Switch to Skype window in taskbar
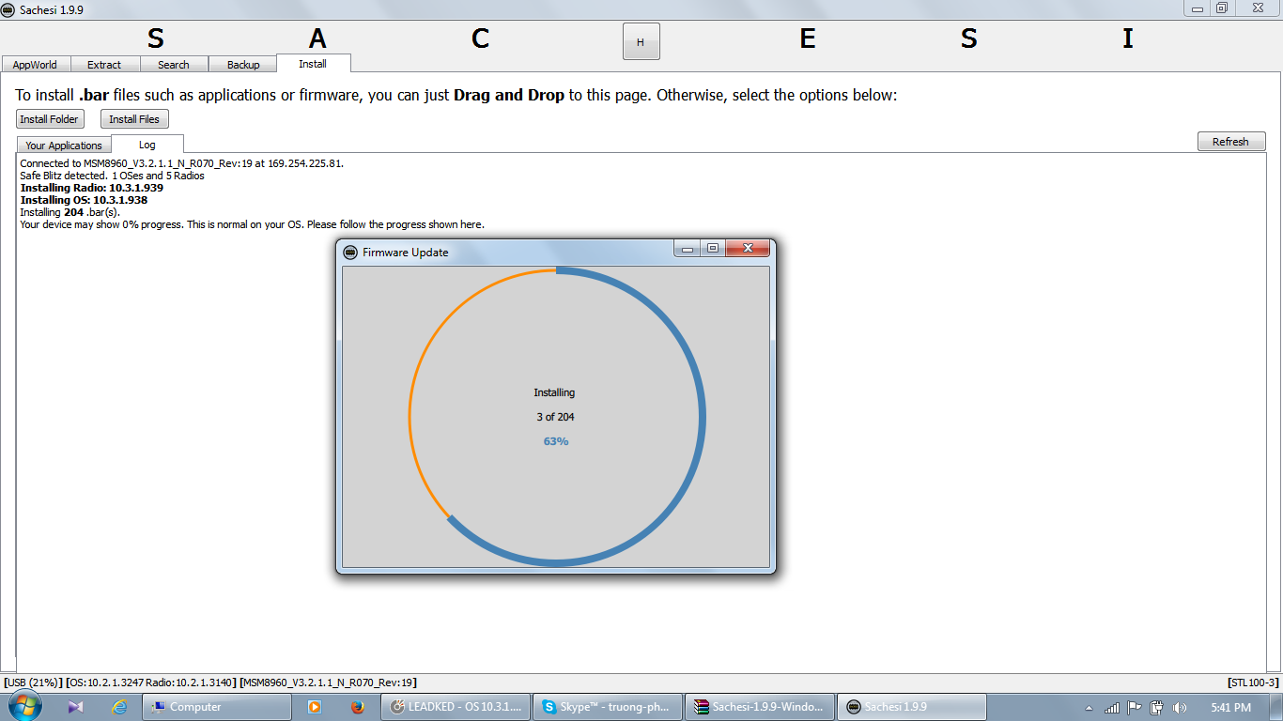This screenshot has width=1283, height=721. point(604,707)
